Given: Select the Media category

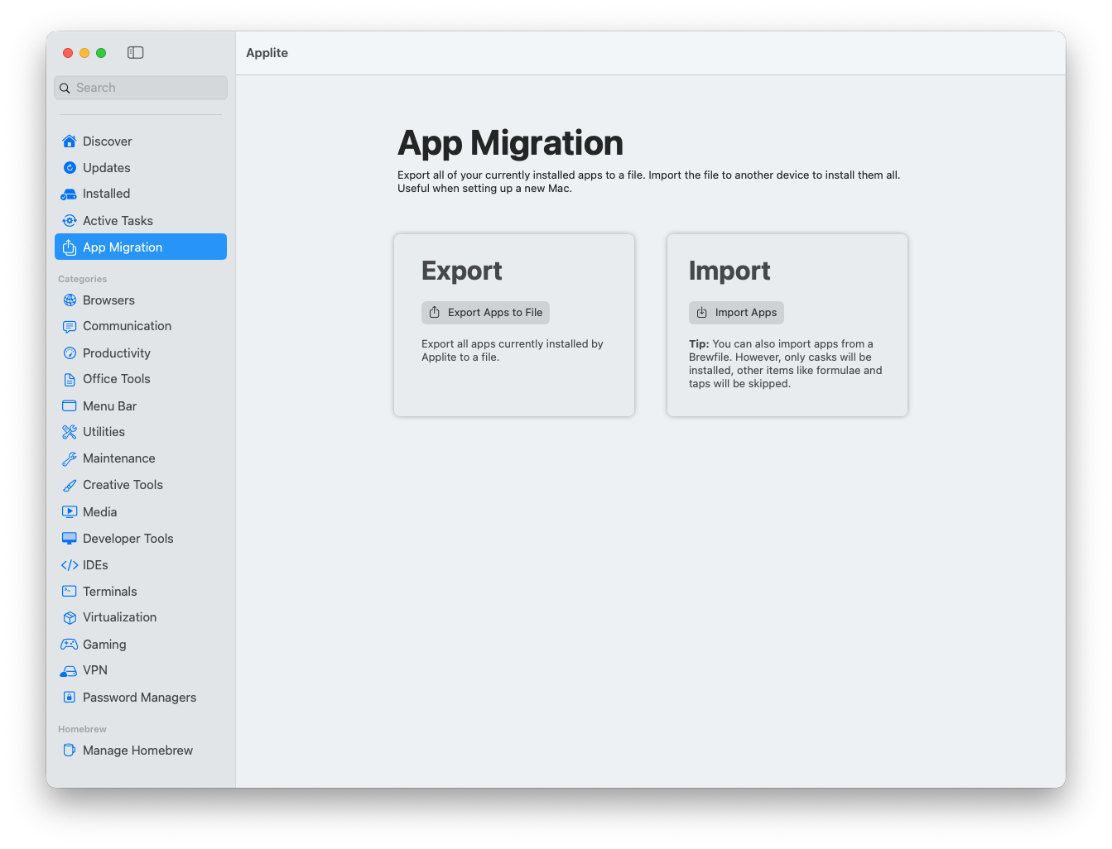Looking at the screenshot, I should click(x=141, y=512).
